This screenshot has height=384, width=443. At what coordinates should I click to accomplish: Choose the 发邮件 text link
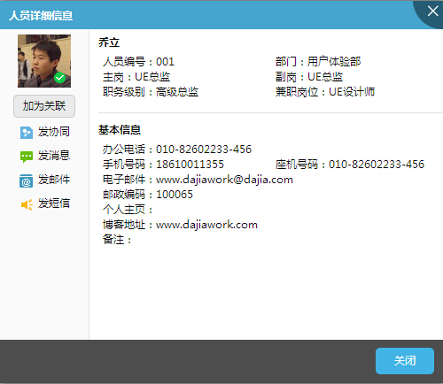54,180
